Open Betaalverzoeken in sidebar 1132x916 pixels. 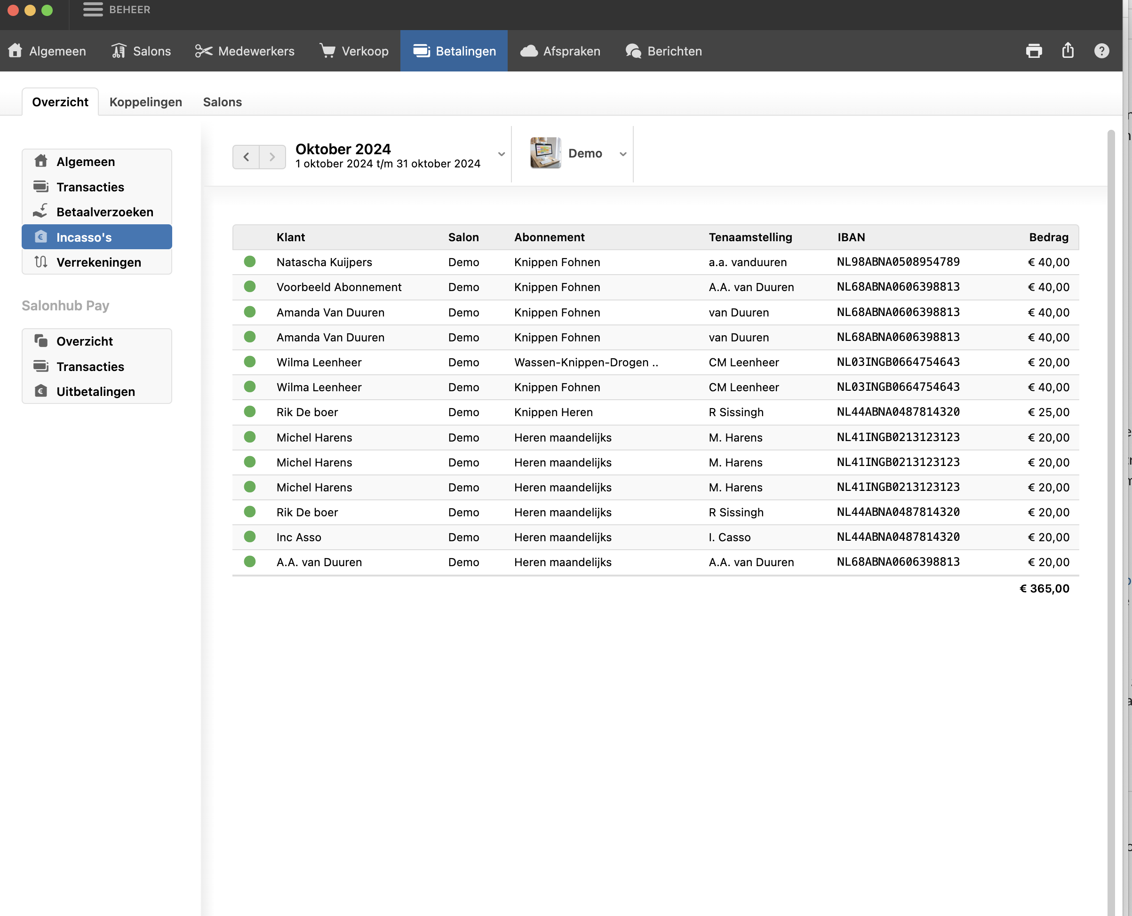(x=104, y=212)
